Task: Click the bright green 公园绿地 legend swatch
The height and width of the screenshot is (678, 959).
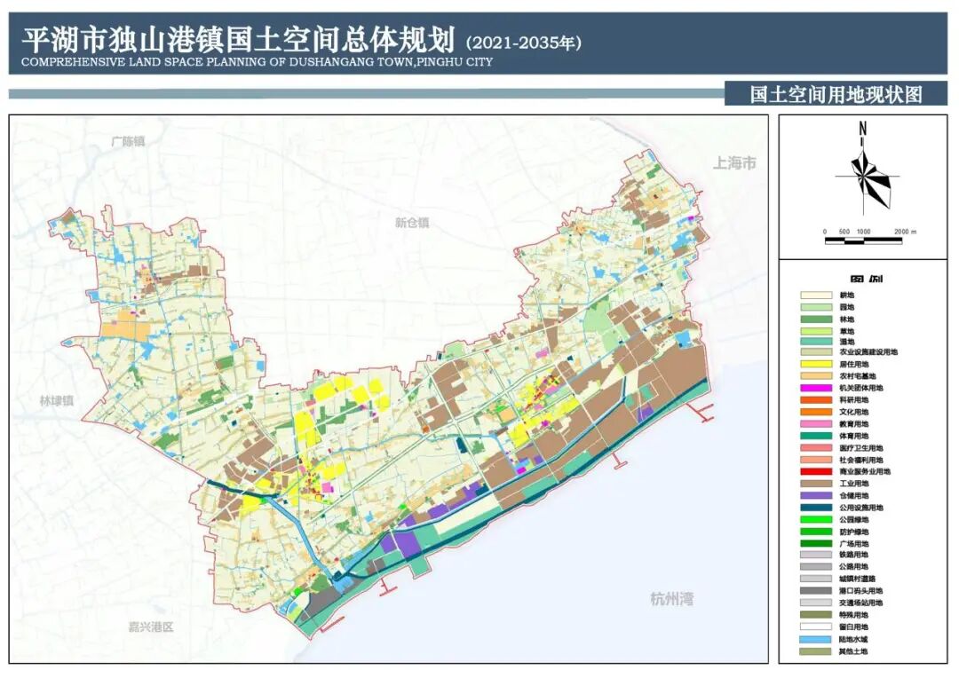Action: pyautogui.click(x=815, y=520)
